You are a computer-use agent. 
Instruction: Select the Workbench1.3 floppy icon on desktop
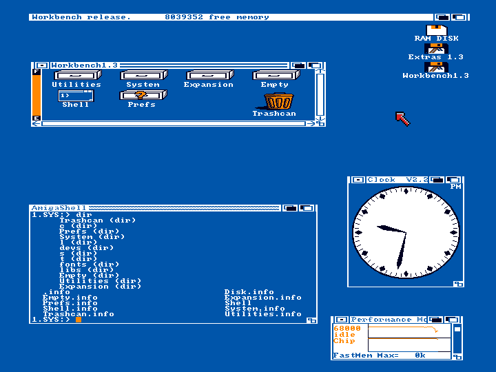click(436, 68)
